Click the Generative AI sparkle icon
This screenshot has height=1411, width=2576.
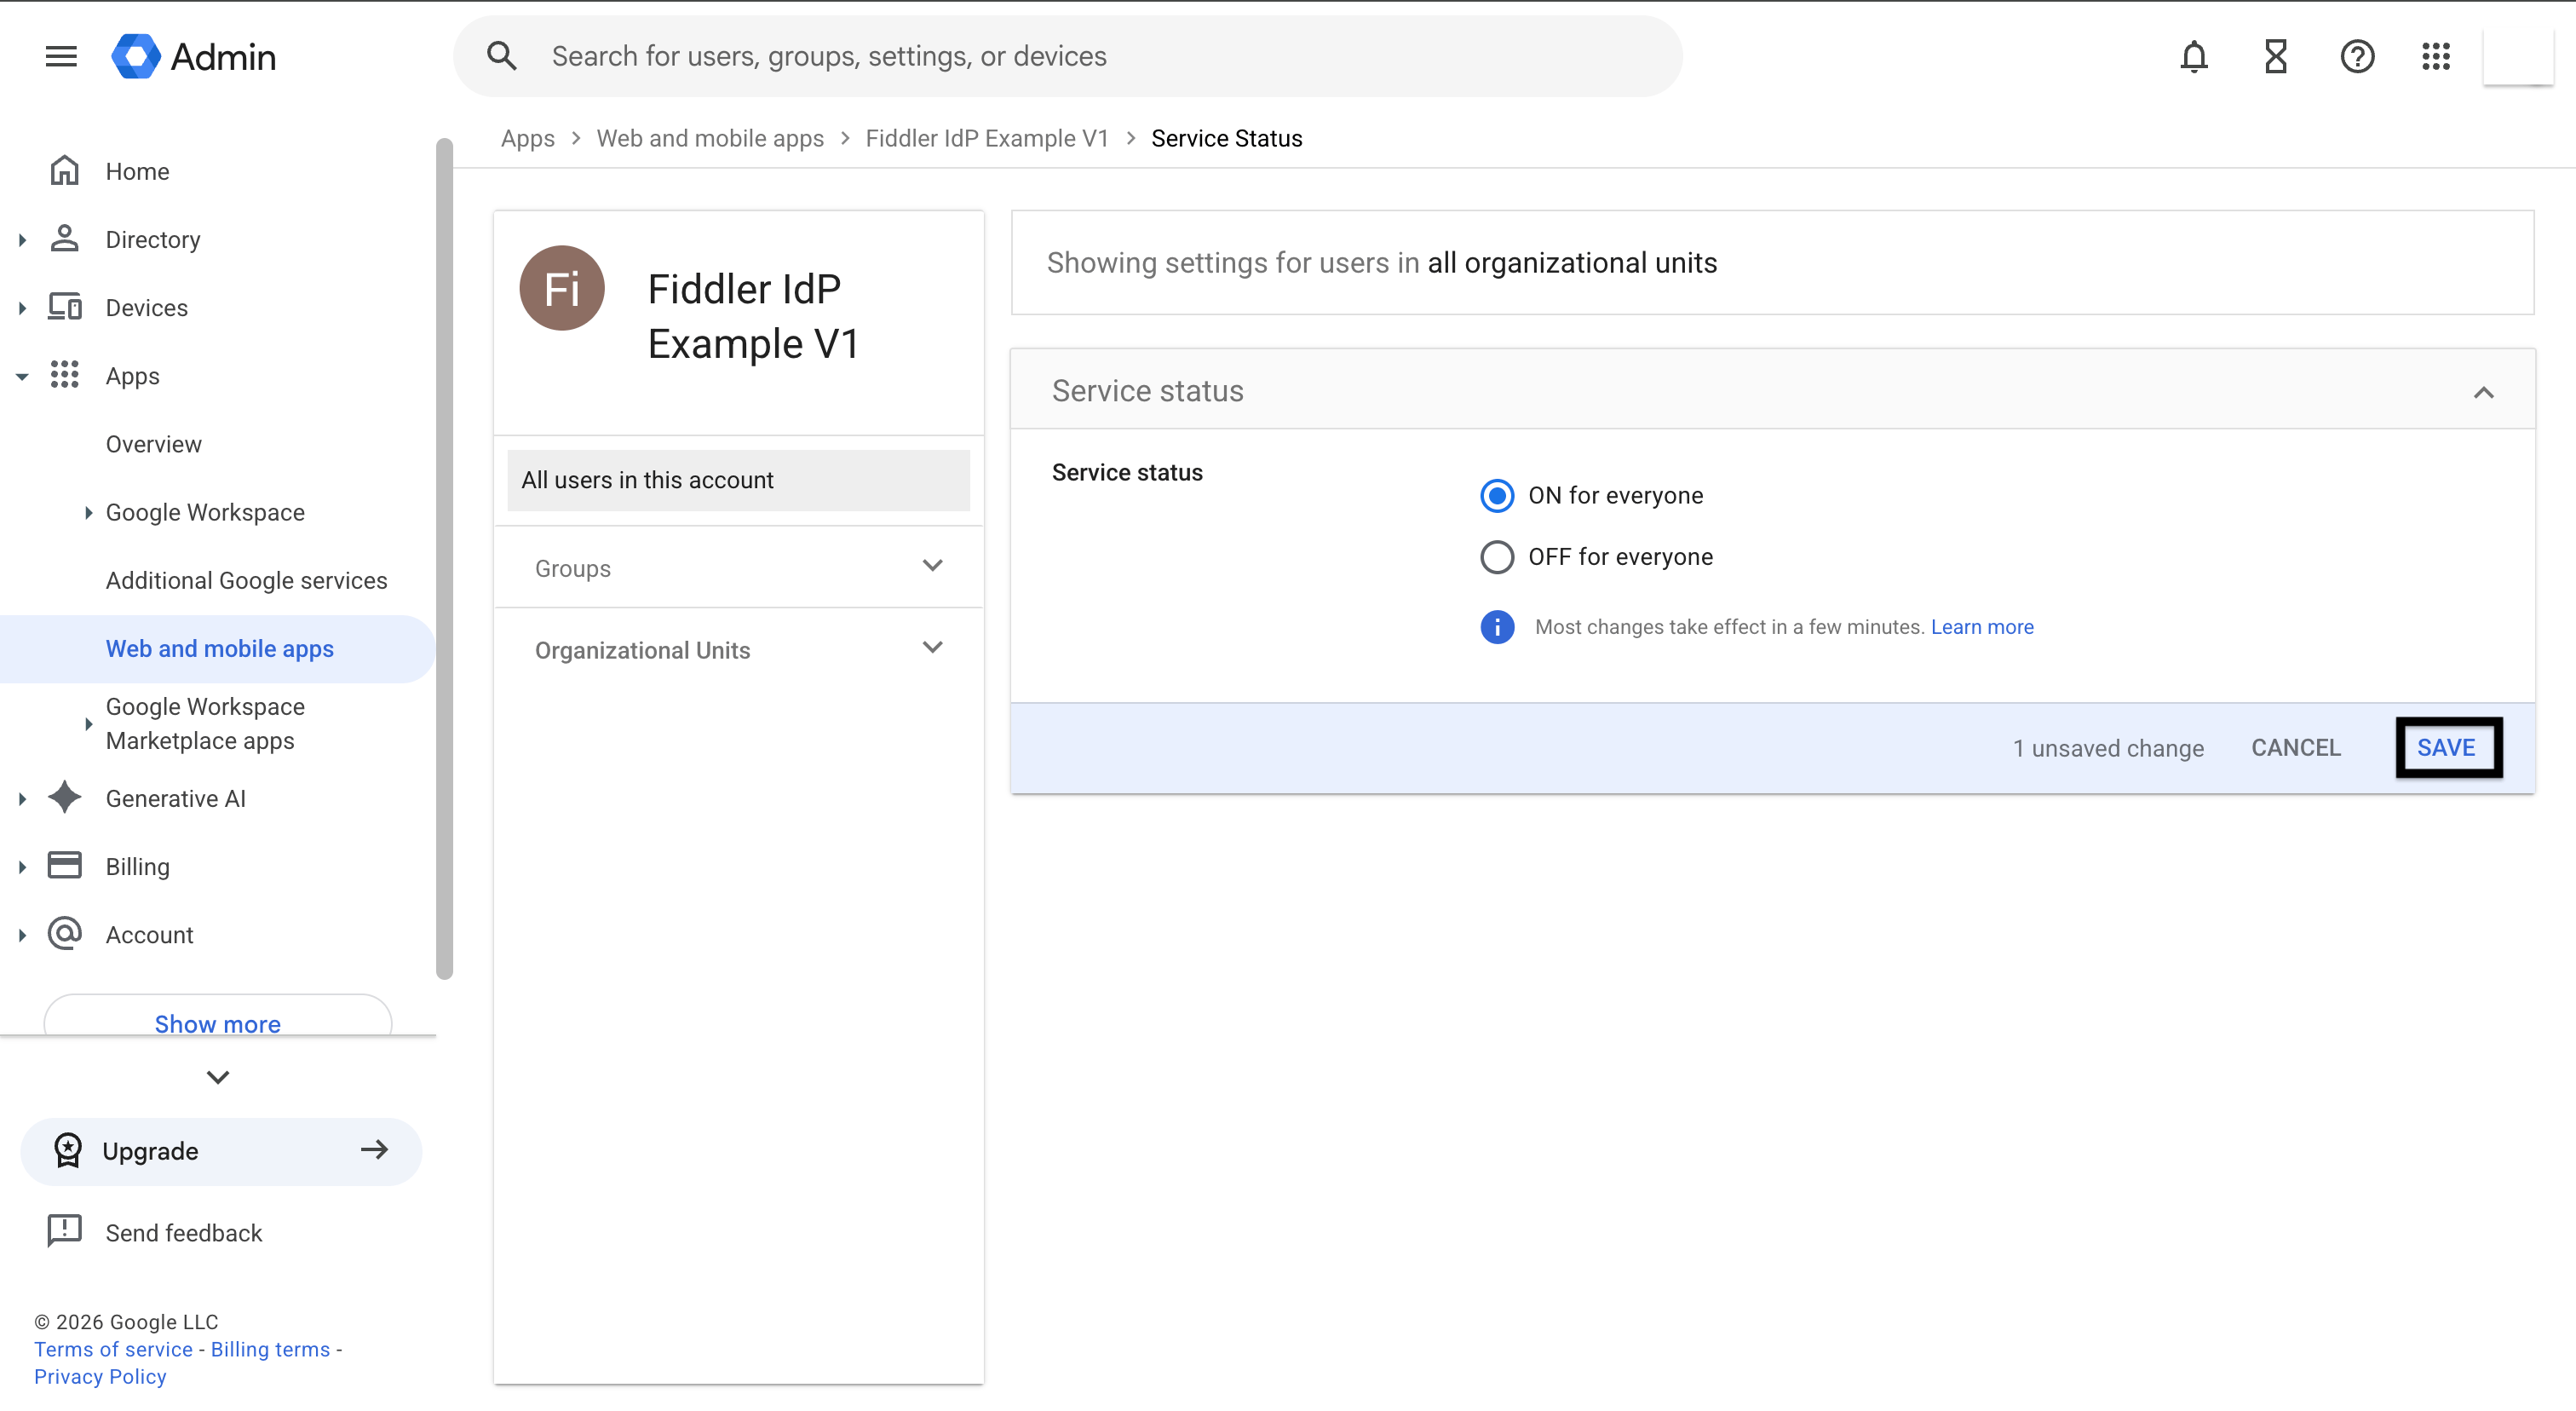point(65,798)
